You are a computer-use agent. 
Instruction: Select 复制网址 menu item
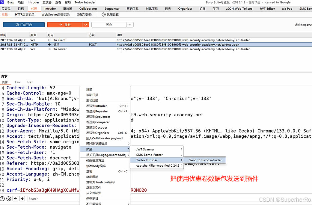click(x=105, y=177)
